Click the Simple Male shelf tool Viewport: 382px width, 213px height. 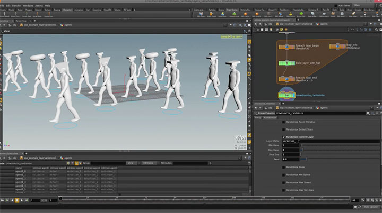[x=27, y=15]
